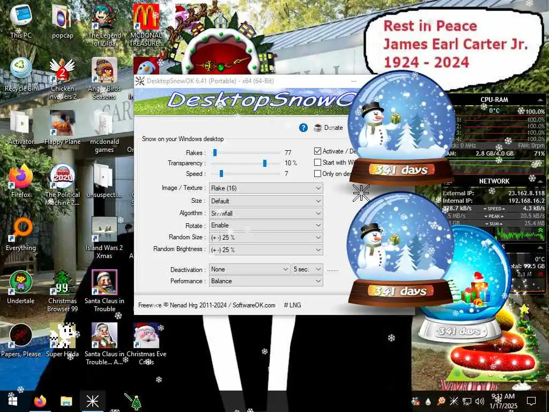Open File Explorer from the taskbar
This screenshot has height=412, width=549.
coord(66,401)
